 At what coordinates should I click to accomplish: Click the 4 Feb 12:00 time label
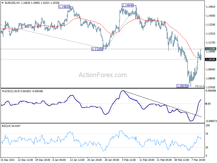(x=129, y=160)
